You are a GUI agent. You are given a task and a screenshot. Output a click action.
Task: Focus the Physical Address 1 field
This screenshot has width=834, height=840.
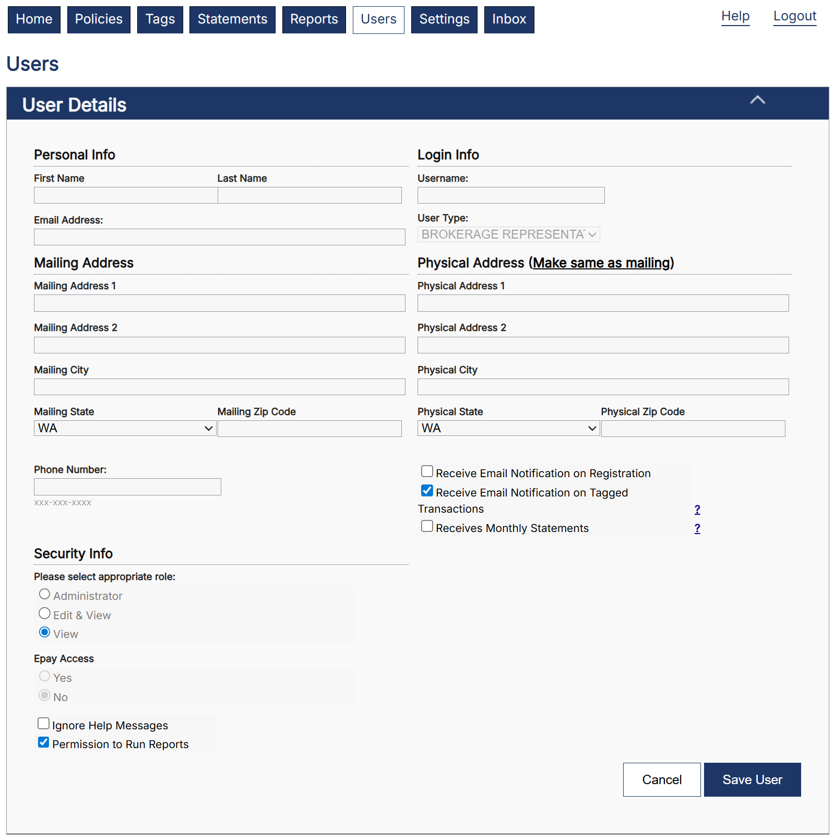(603, 303)
